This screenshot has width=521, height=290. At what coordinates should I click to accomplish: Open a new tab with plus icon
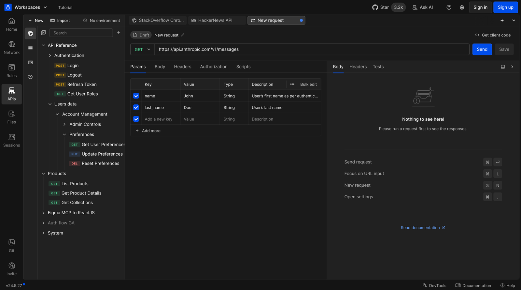[x=502, y=20]
